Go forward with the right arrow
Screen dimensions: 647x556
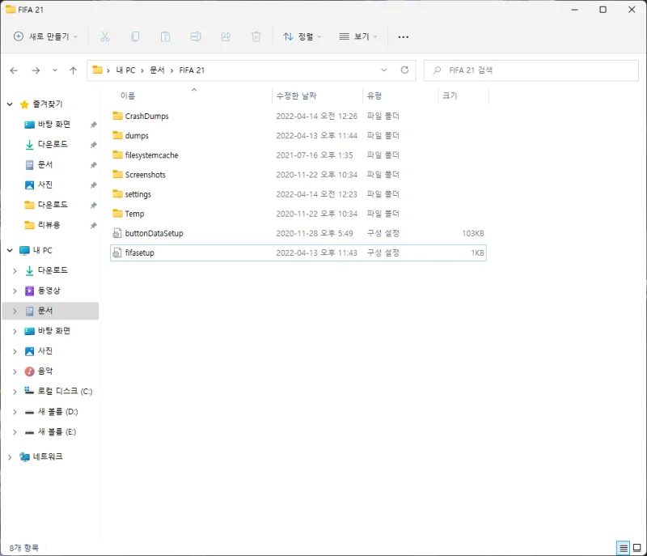[x=36, y=70]
